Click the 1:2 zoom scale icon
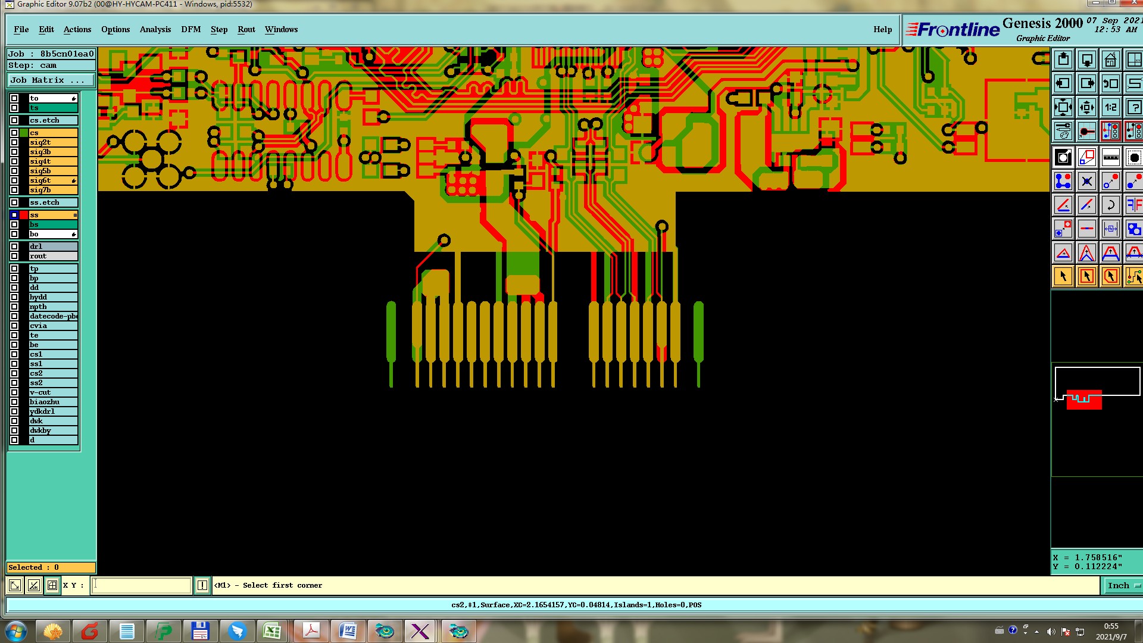Viewport: 1143px width, 643px height. coord(1110,108)
